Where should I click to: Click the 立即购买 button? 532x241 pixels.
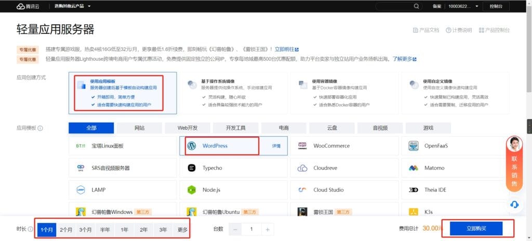click(x=476, y=229)
